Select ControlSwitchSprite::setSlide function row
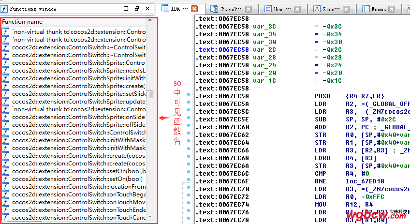 tap(73, 94)
